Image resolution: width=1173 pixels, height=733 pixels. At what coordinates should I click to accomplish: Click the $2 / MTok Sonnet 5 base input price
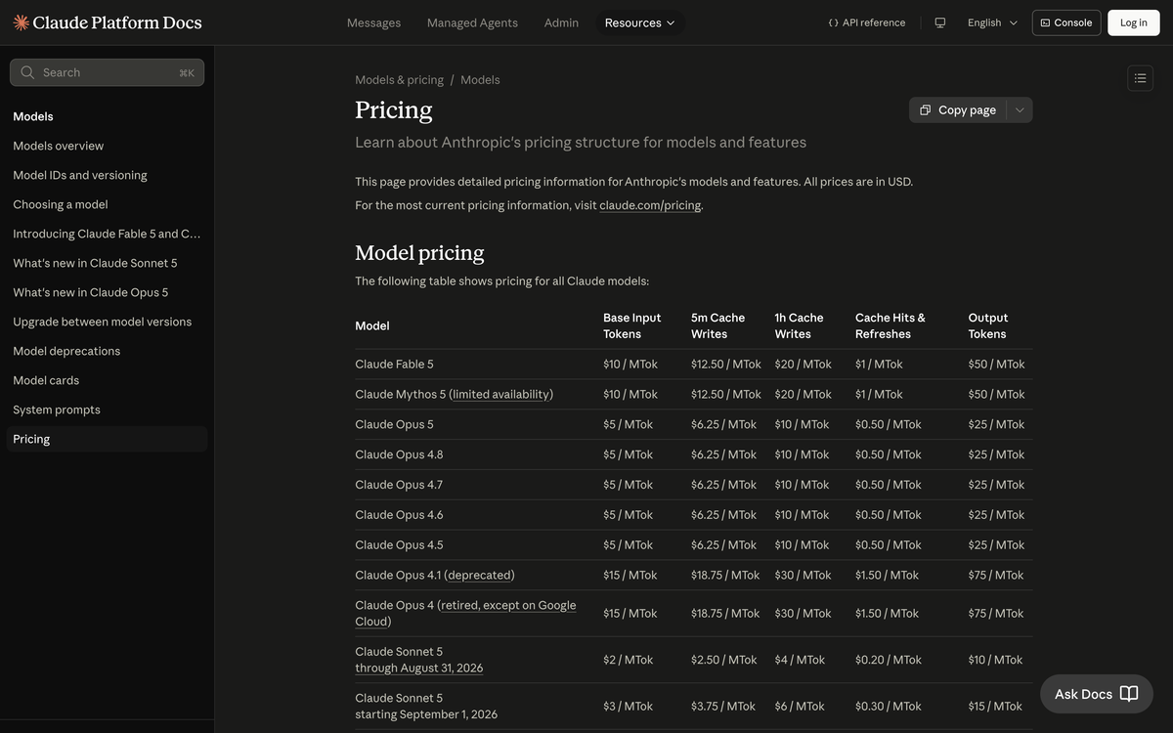[x=629, y=661]
